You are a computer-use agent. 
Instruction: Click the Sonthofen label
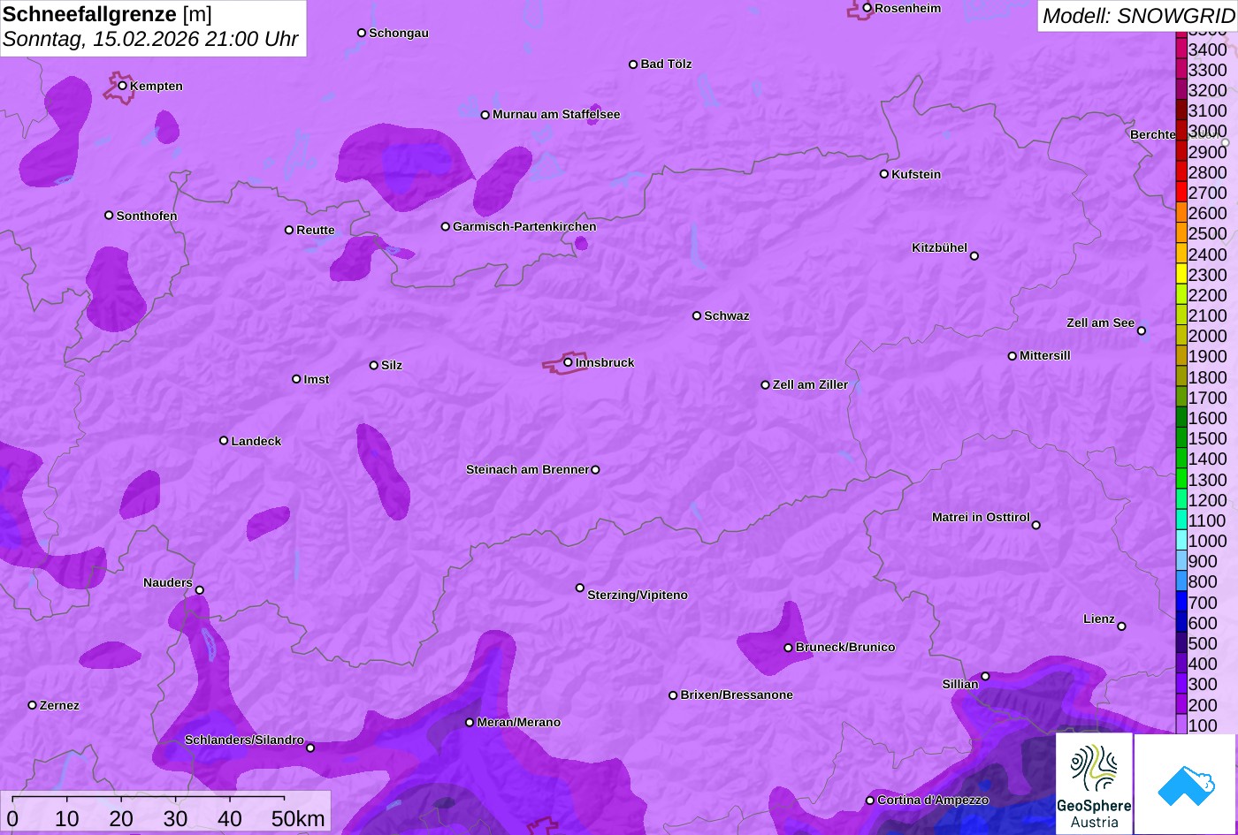(147, 216)
